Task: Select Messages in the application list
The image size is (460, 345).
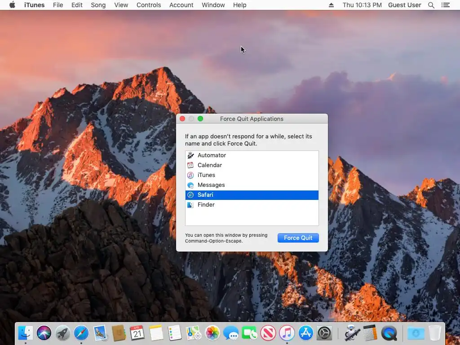Action: (x=252, y=185)
